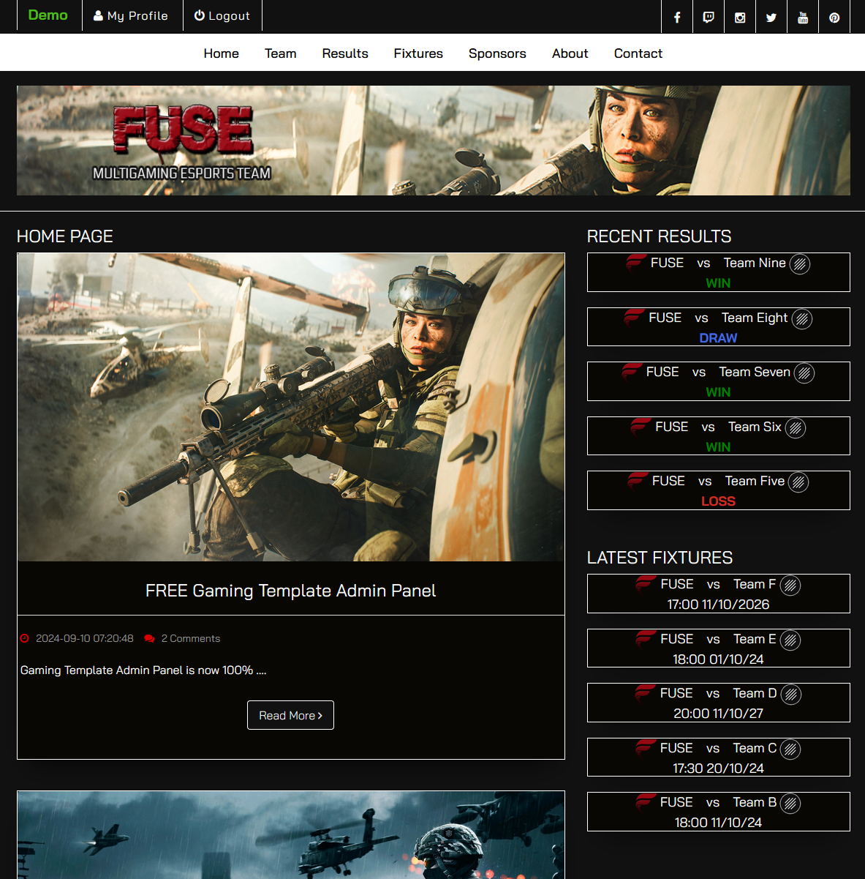Open the Sponsors menu item

497,53
